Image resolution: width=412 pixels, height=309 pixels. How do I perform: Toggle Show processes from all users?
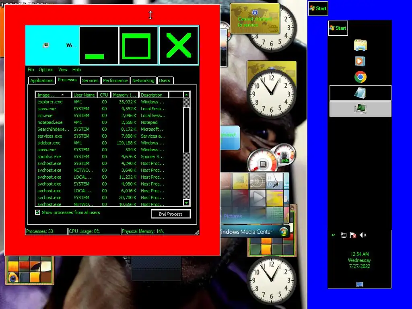(x=37, y=212)
